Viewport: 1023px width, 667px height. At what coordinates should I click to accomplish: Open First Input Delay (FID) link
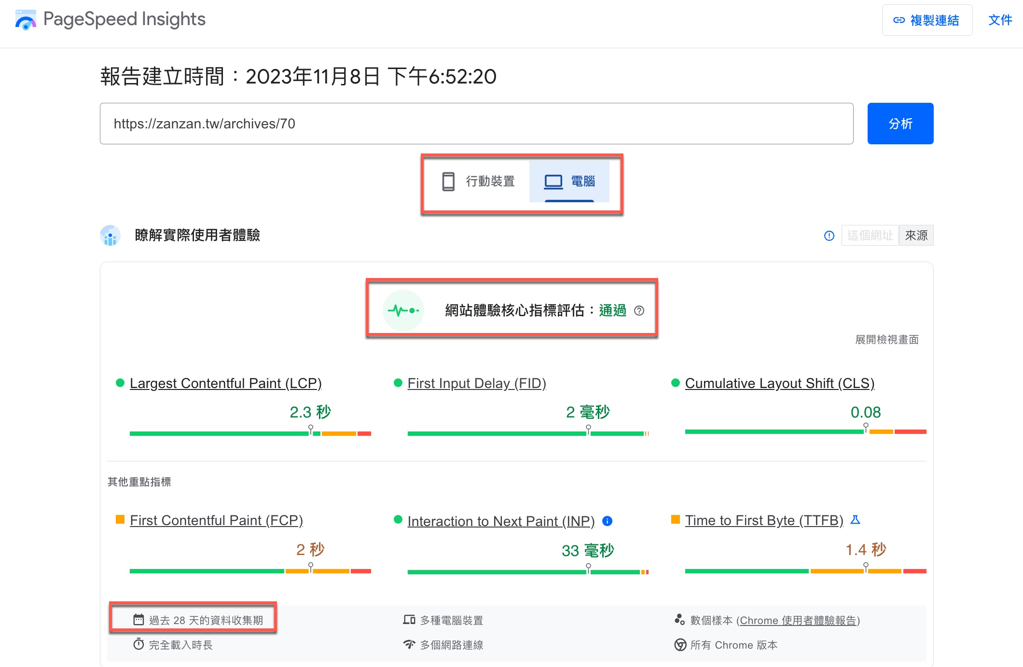click(477, 383)
